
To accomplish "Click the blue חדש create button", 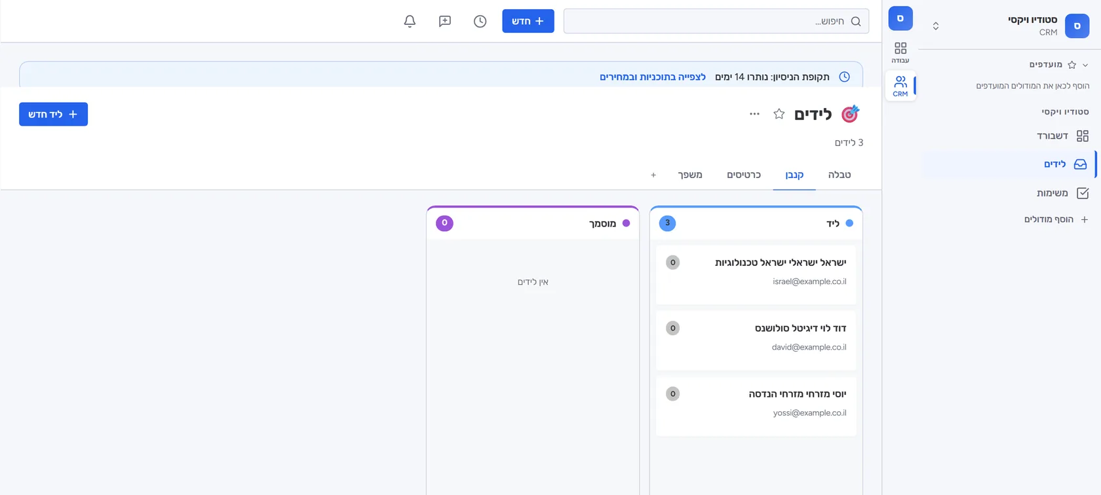I will coord(528,21).
